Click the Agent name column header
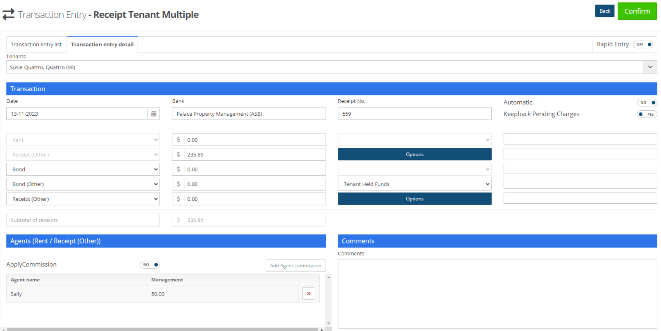The height and width of the screenshot is (331, 661). tap(77, 280)
